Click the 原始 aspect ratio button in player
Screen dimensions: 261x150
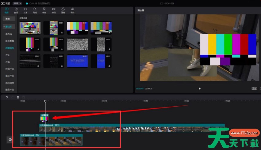[x=254, y=89]
